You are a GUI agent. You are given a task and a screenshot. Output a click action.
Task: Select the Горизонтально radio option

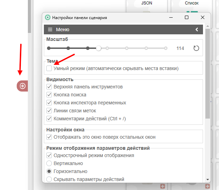click(49, 171)
